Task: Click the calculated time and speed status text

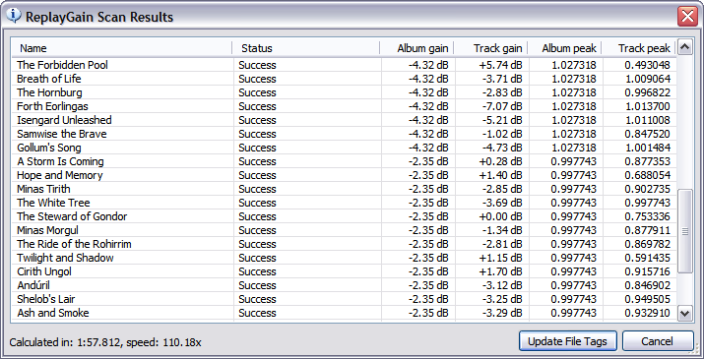Action: 105,342
